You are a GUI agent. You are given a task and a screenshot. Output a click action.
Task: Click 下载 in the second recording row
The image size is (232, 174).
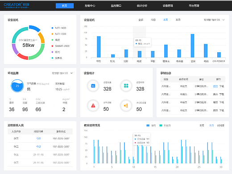point(222,94)
